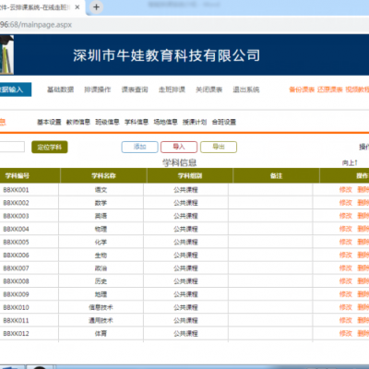Select the subject name cell 物理
The image size is (369, 369).
pyautogui.click(x=101, y=229)
